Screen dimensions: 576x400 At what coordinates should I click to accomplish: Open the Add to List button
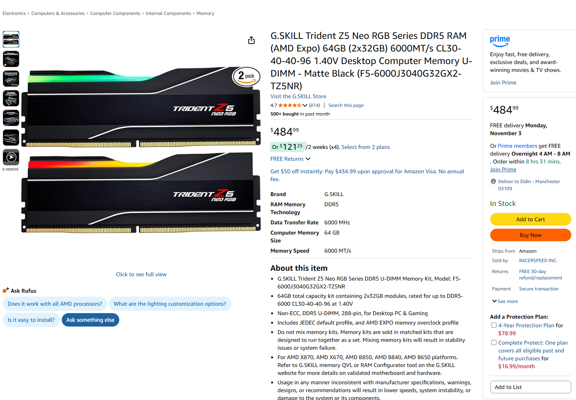(530, 387)
